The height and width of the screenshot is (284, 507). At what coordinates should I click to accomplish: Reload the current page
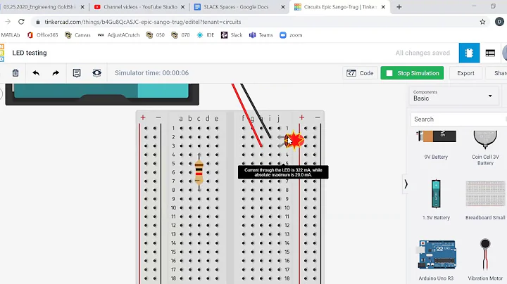pyautogui.click(x=21, y=22)
